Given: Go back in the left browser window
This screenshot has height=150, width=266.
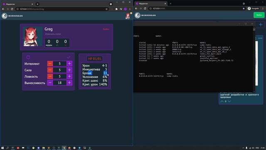Looking at the screenshot, I should 3,9.
